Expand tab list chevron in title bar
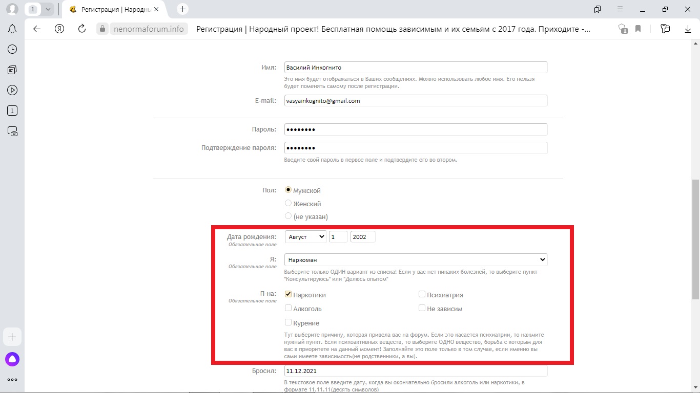 pyautogui.click(x=48, y=9)
